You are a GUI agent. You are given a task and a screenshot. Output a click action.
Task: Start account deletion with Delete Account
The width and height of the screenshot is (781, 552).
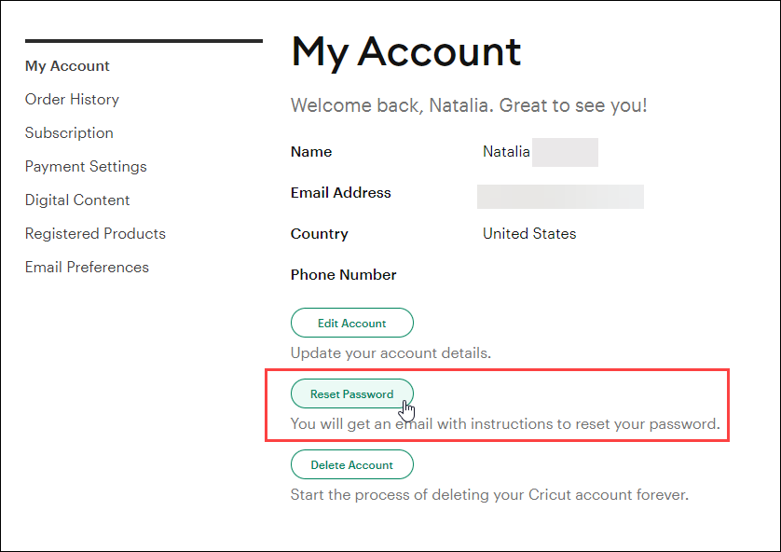coord(351,464)
